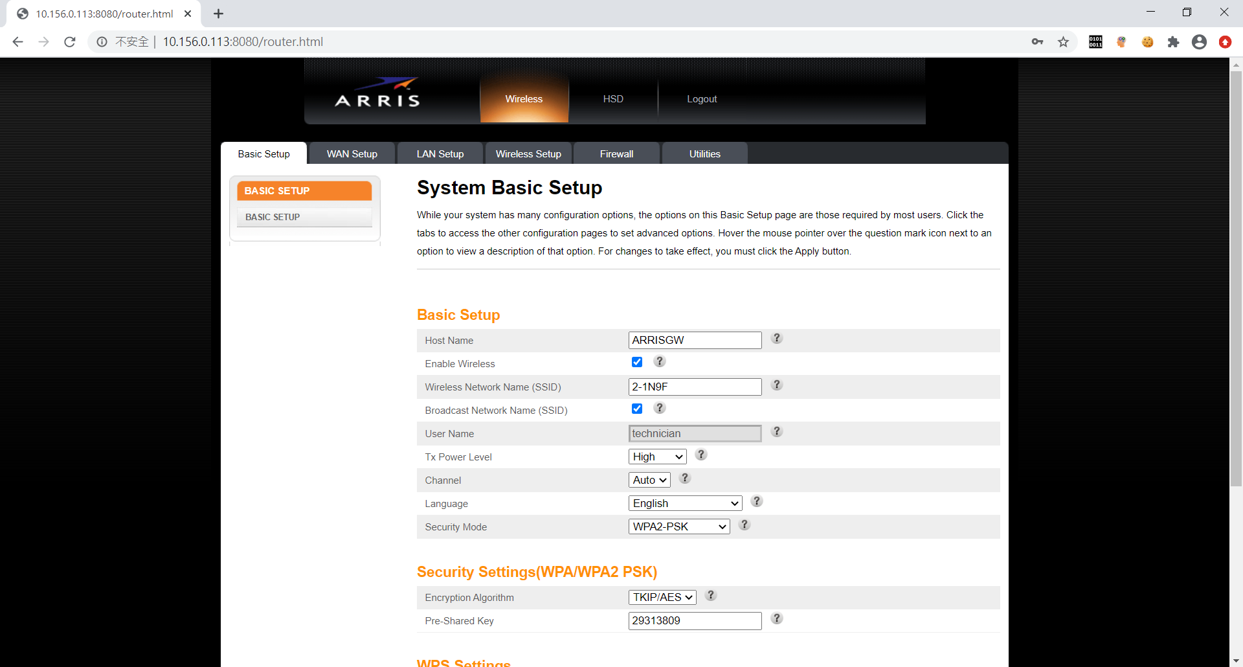
Task: Click help icon next to Language dropdown
Action: click(x=756, y=501)
